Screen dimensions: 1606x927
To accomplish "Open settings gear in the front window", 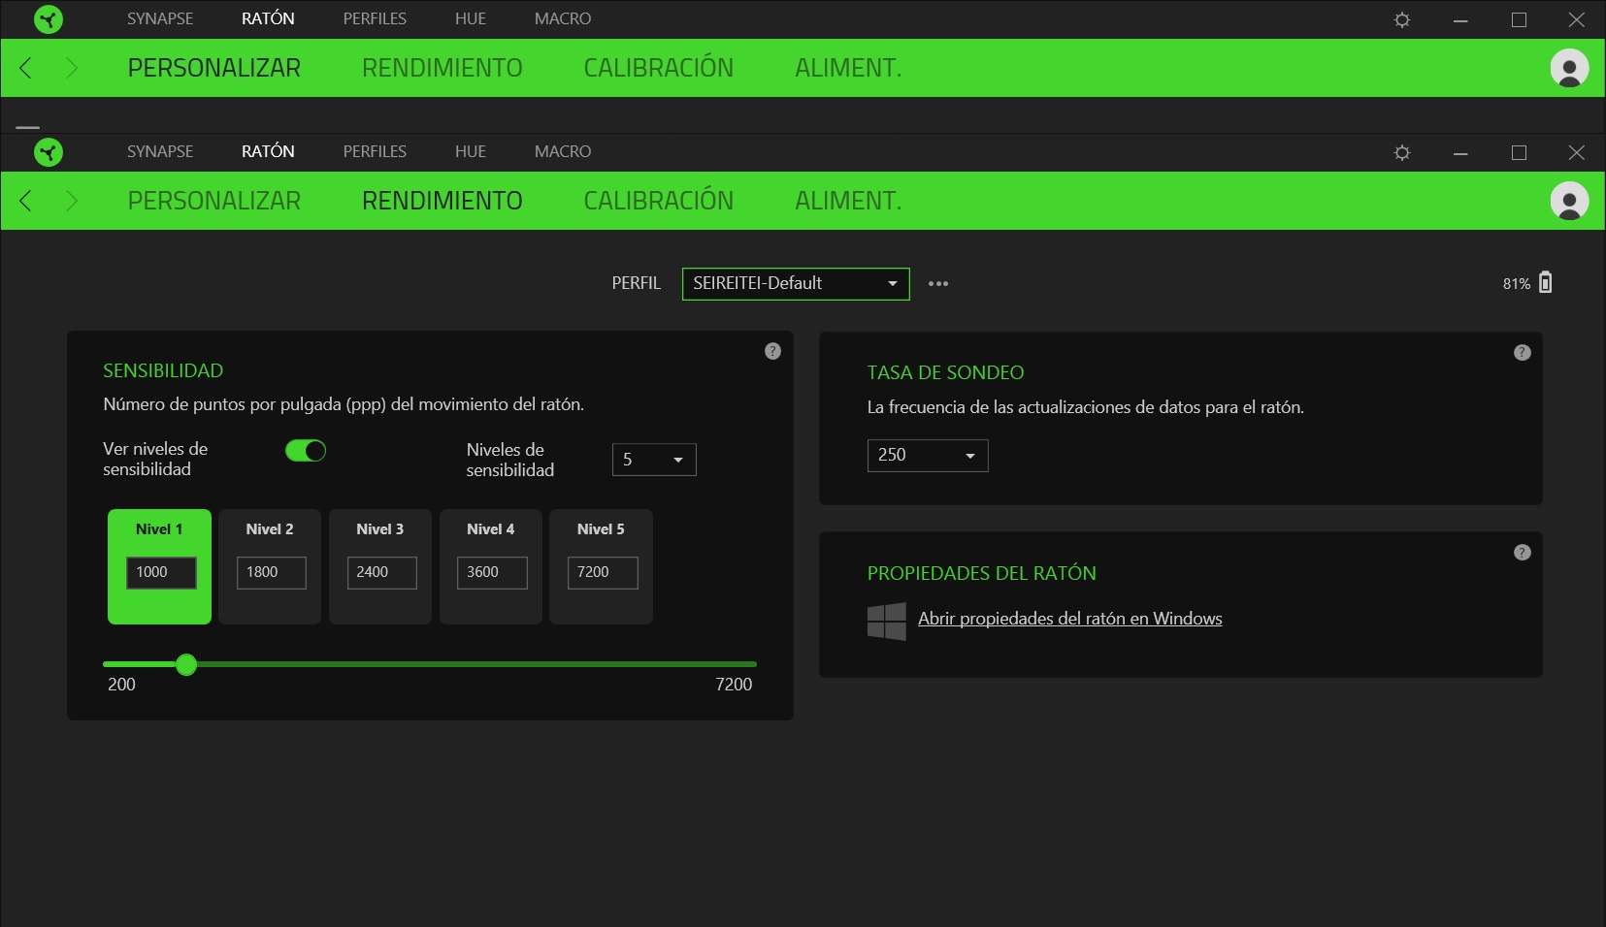I will (1402, 152).
